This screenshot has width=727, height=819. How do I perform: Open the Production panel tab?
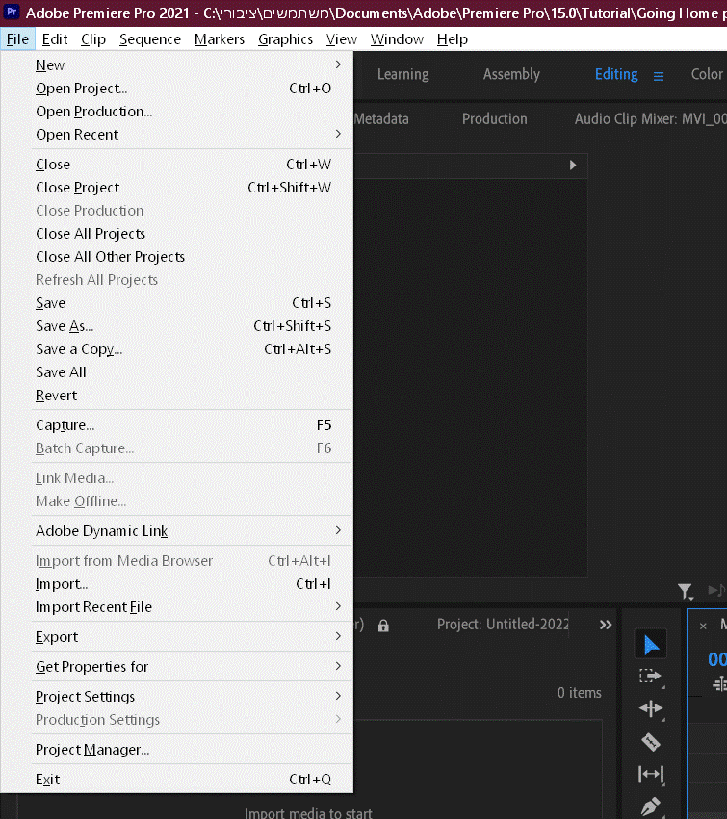click(x=494, y=119)
